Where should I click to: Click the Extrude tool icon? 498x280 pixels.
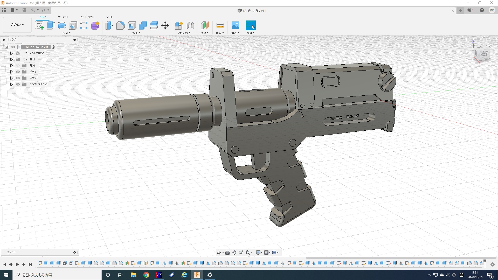coord(51,25)
